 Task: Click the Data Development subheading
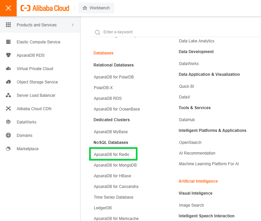(196, 52)
